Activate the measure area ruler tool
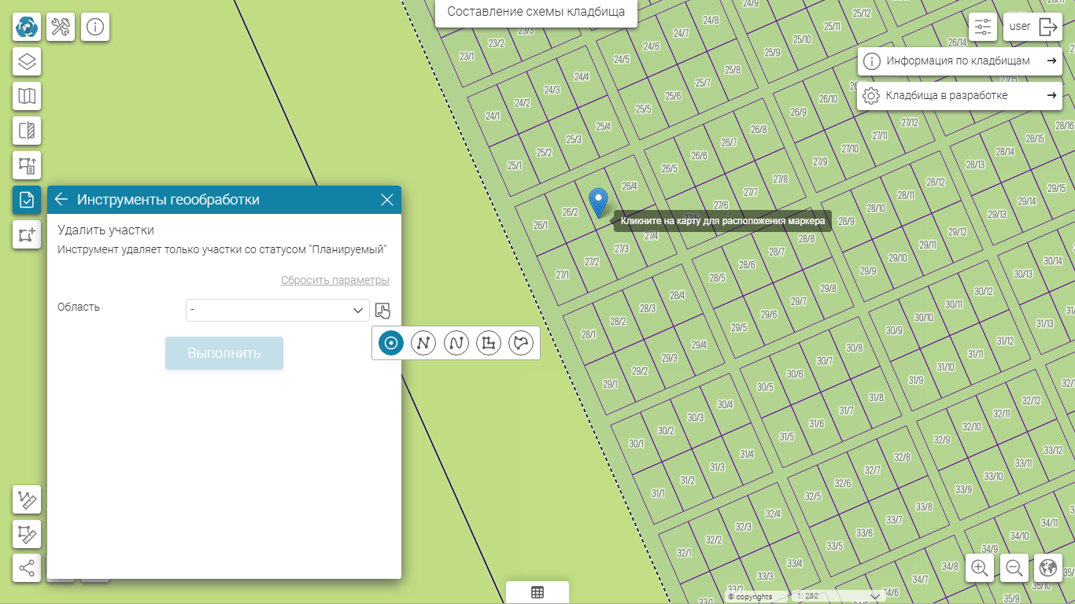Screen dimensions: 1075x604 pyautogui.click(x=27, y=534)
